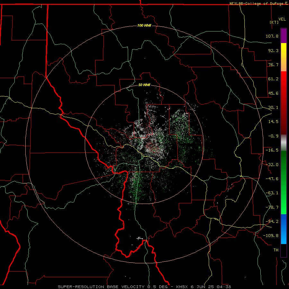Click the 6 JUN 25 date text

(x=203, y=287)
